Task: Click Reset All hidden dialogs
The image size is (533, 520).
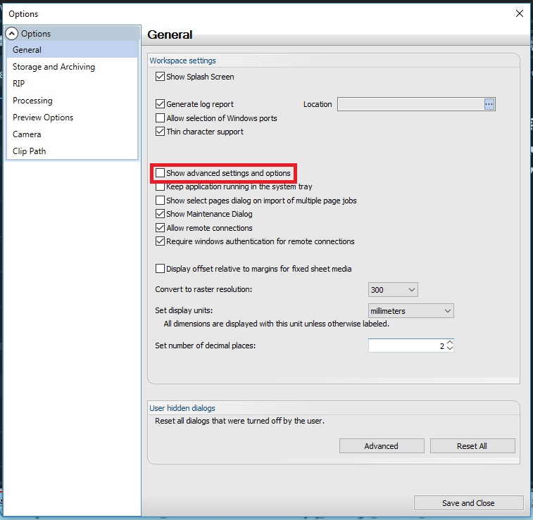Action: coord(472,446)
